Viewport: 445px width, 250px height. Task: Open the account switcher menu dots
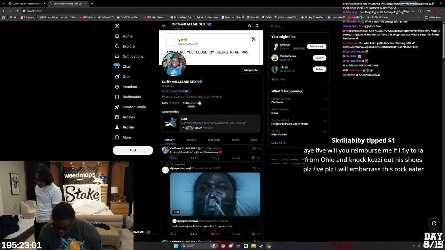[154, 234]
